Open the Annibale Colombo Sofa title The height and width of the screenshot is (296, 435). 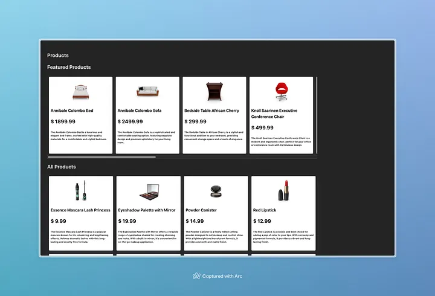pos(140,111)
